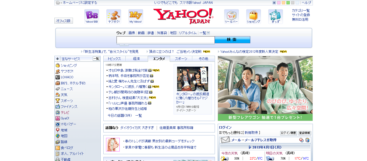Click the 地図 globe icon in sidebar

58,136
